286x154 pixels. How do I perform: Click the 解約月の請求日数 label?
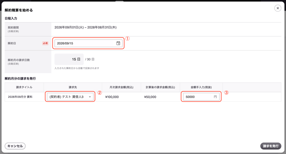(x=19, y=60)
